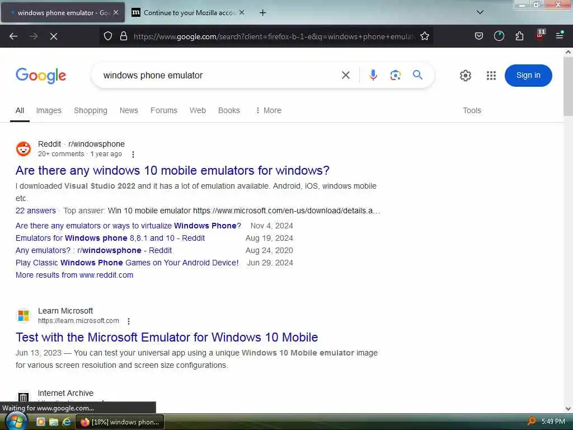Click the Reddit favicon
The width and height of the screenshot is (573, 430).
pyautogui.click(x=24, y=149)
